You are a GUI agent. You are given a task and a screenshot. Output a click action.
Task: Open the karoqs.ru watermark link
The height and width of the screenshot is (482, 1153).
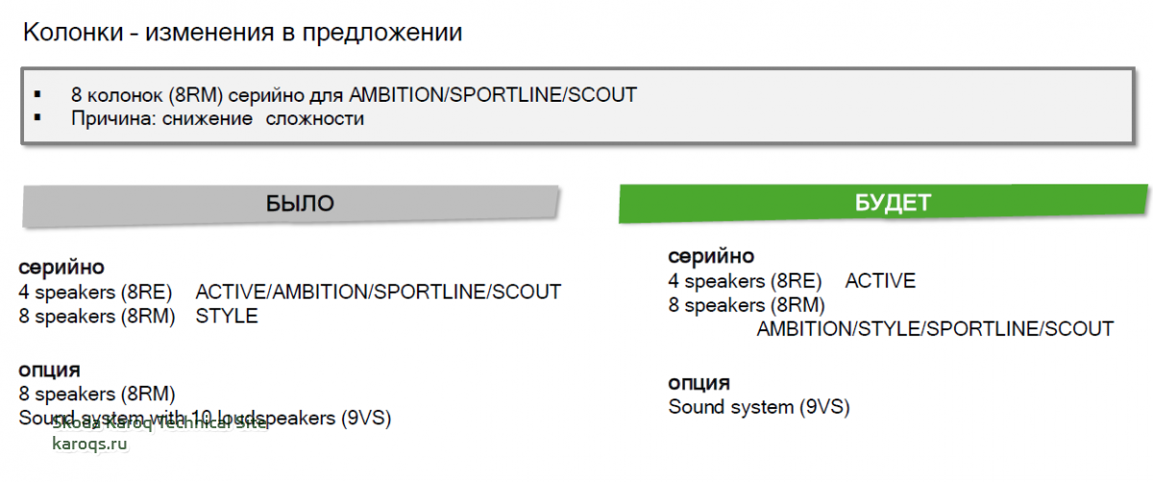tap(89, 444)
